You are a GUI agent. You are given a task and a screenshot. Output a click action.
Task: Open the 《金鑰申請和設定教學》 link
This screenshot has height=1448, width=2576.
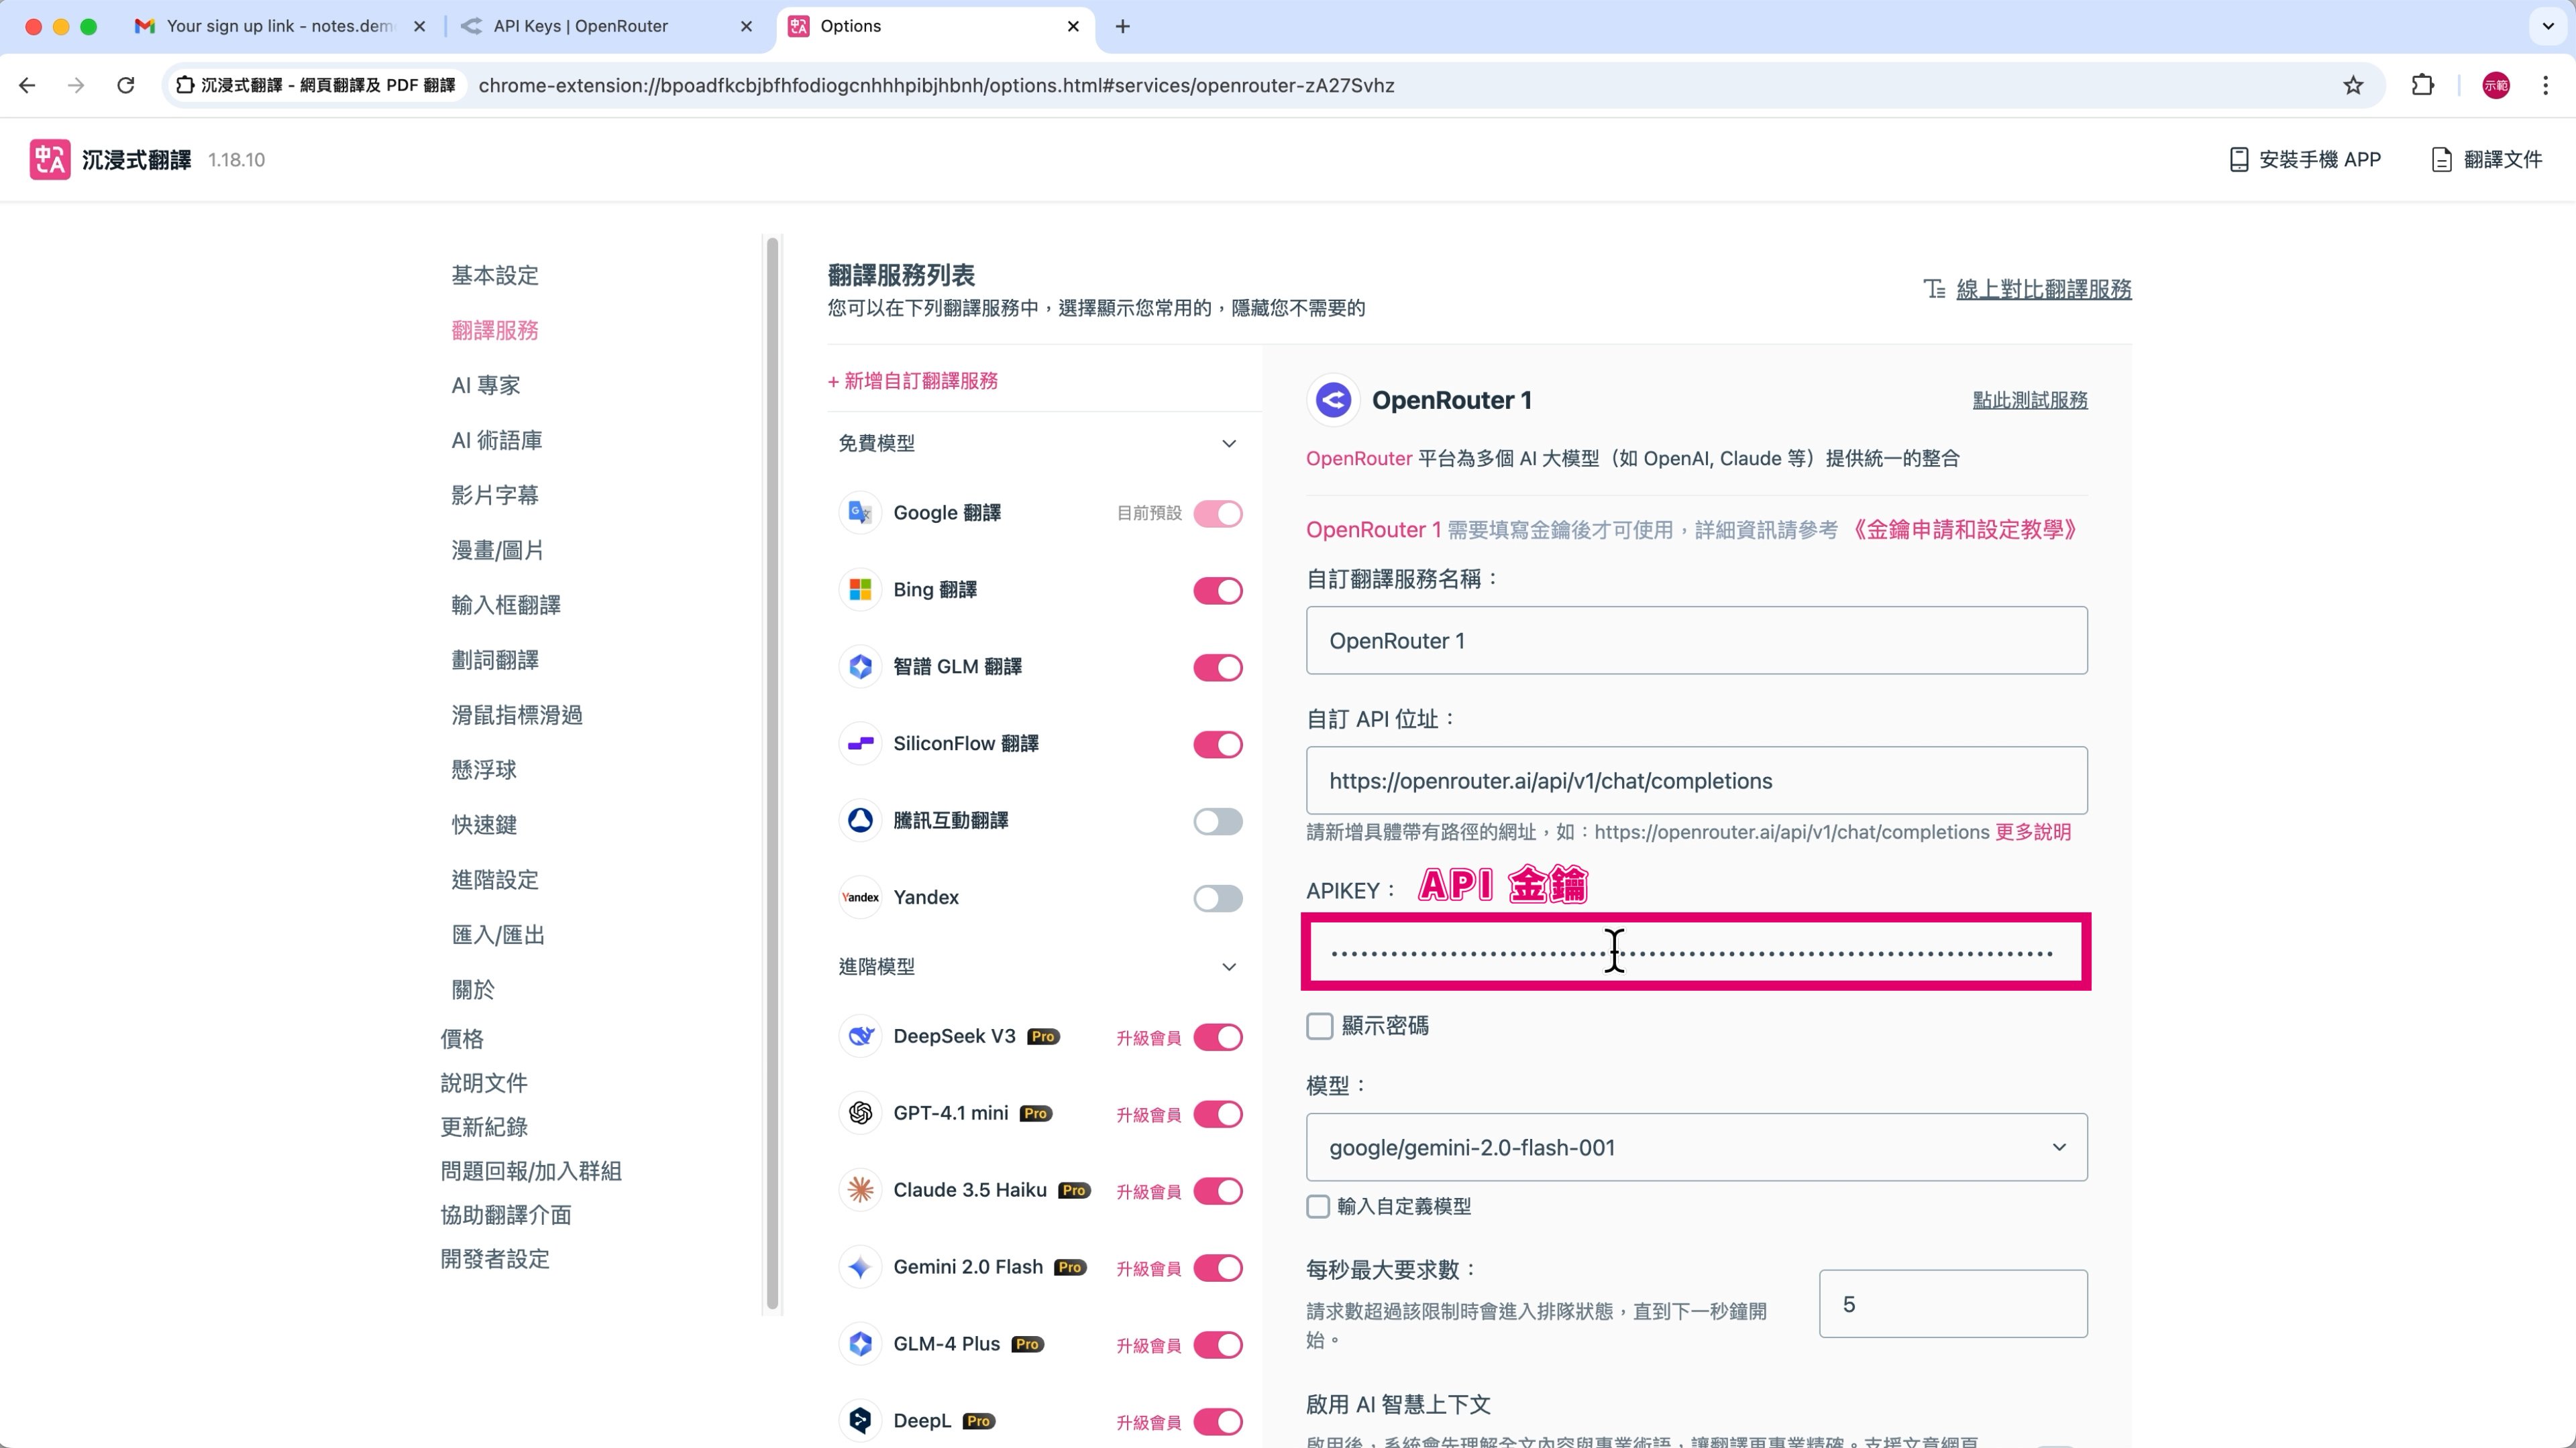(1965, 530)
